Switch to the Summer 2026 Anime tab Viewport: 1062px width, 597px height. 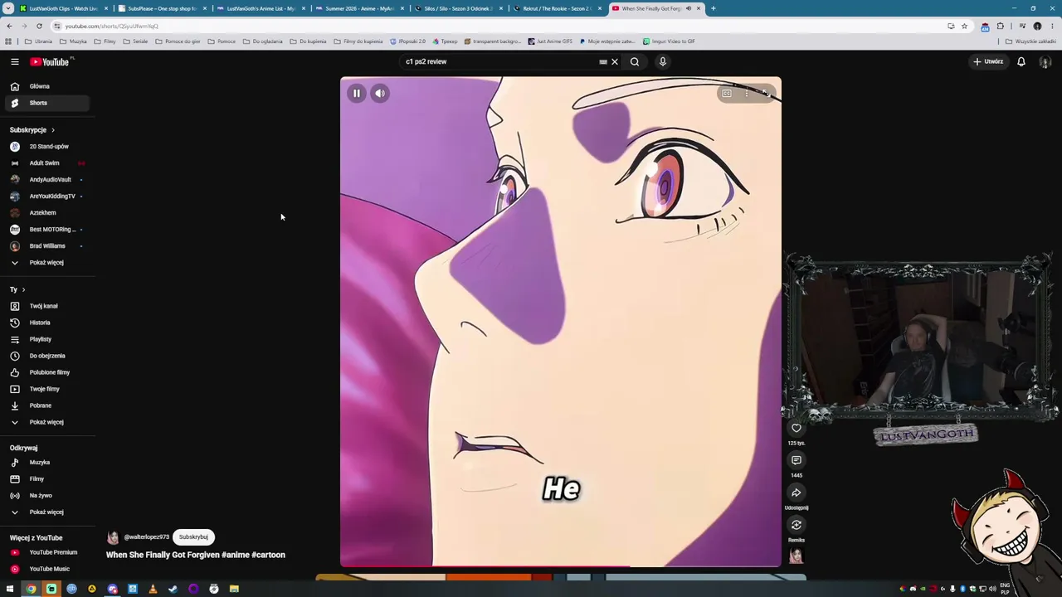359,8
